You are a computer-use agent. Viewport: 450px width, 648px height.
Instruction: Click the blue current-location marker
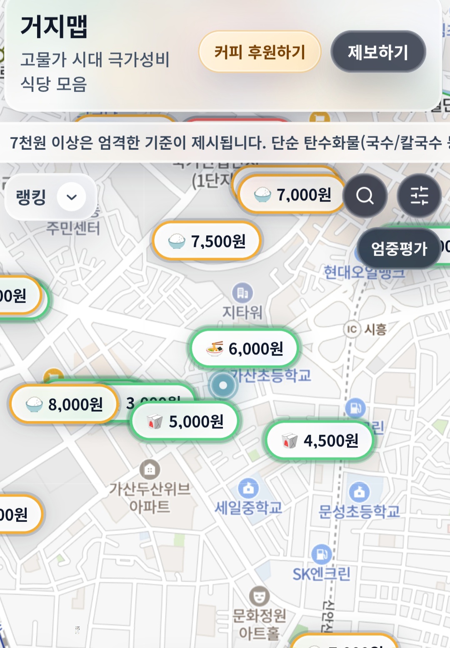[x=223, y=385]
